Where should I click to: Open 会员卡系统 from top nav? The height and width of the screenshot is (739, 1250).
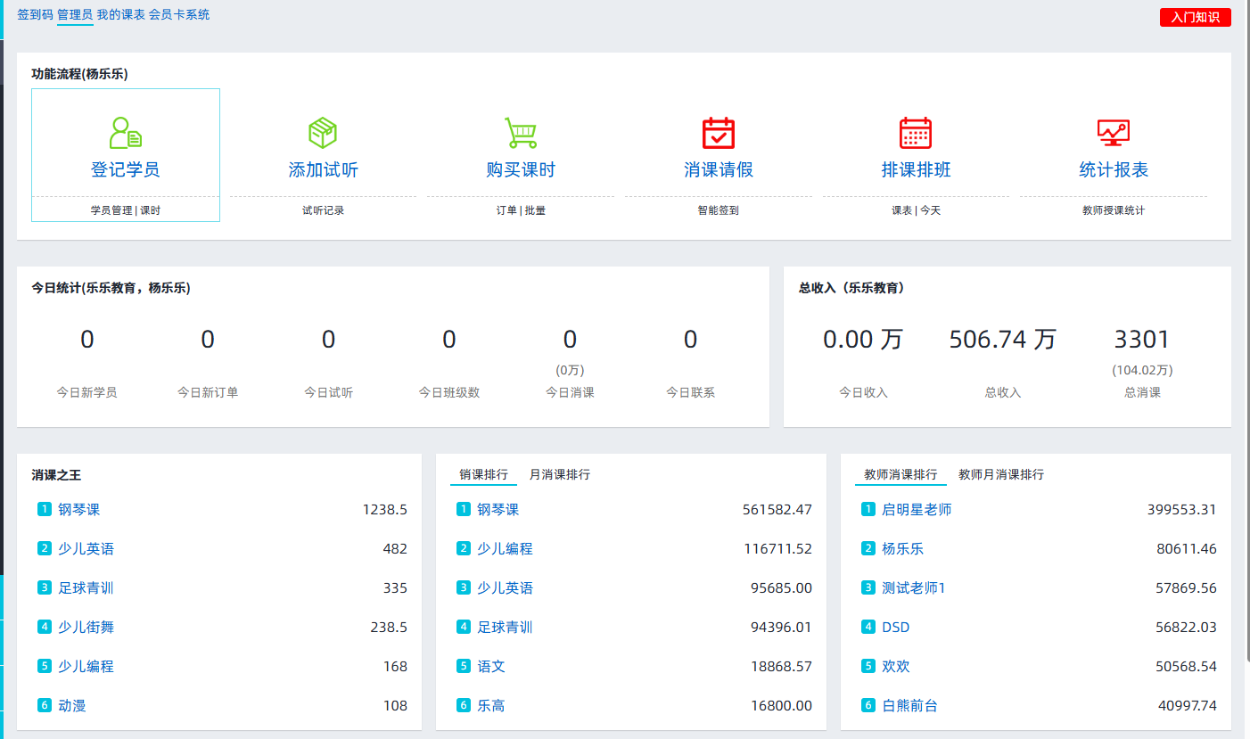[179, 14]
